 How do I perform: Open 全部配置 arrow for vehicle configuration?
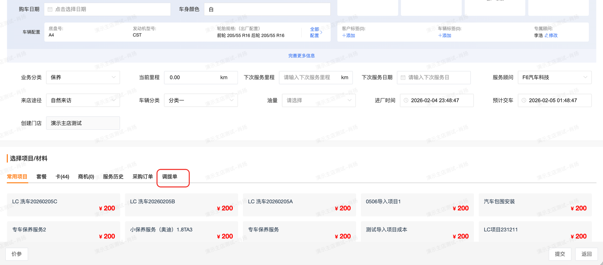[321, 32]
